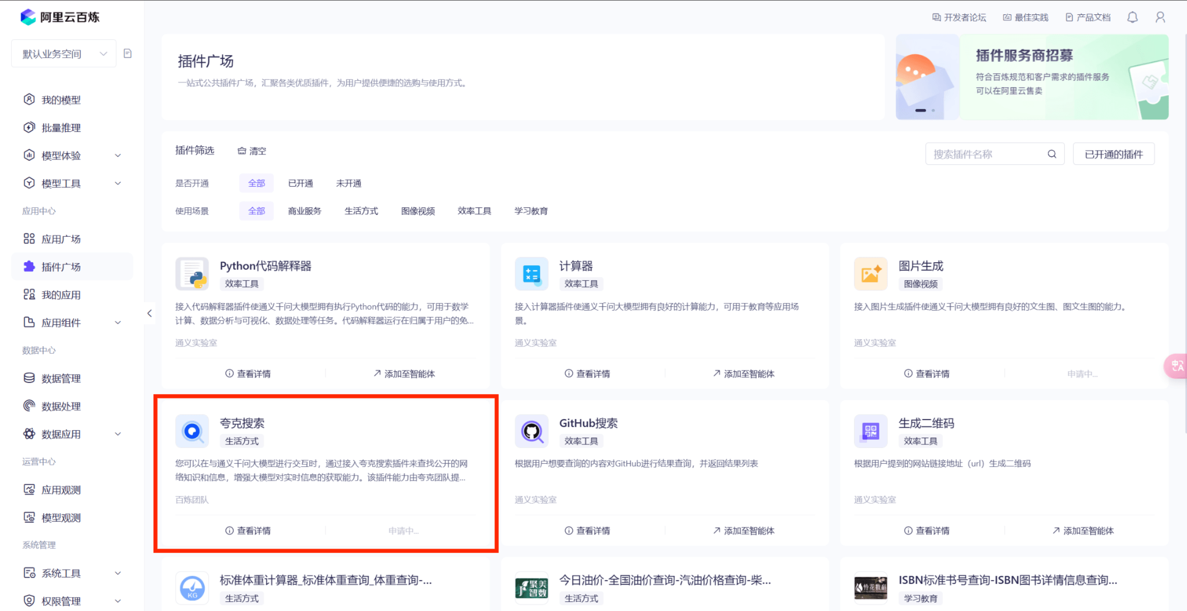Open 我的模型 in sidebar
This screenshot has width=1187, height=611.
click(72, 100)
